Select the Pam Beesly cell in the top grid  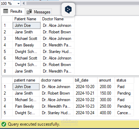click(26, 45)
